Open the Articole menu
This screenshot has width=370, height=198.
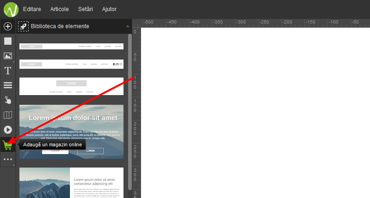pyautogui.click(x=60, y=9)
